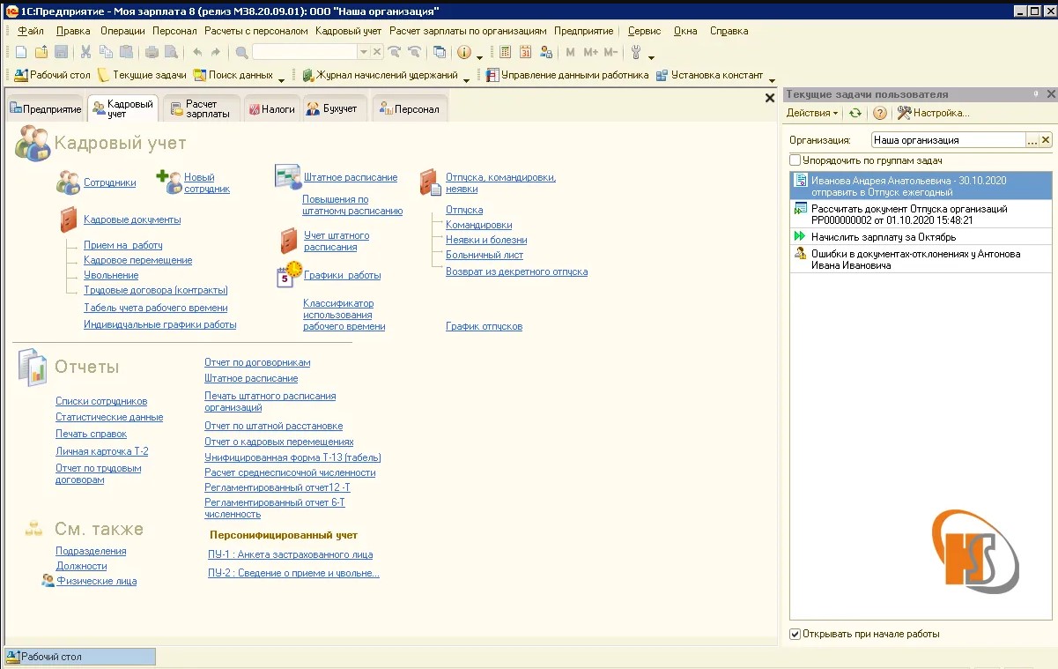Open Рабочий стол from the toolbar
Viewport: 1058px width, 669px height.
pos(53,75)
